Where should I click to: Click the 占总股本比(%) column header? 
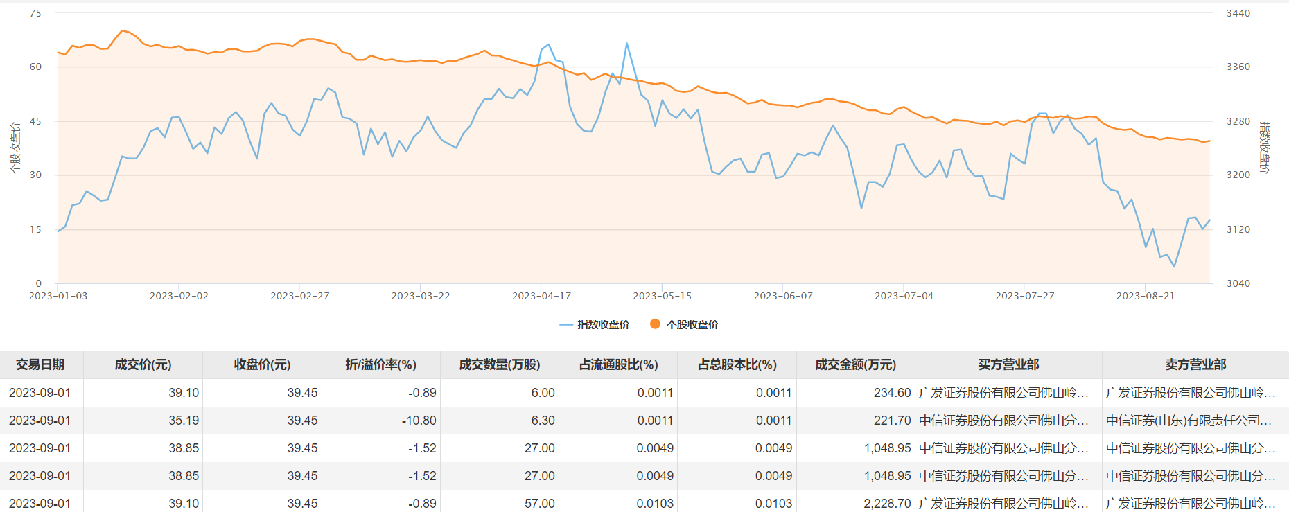[737, 364]
